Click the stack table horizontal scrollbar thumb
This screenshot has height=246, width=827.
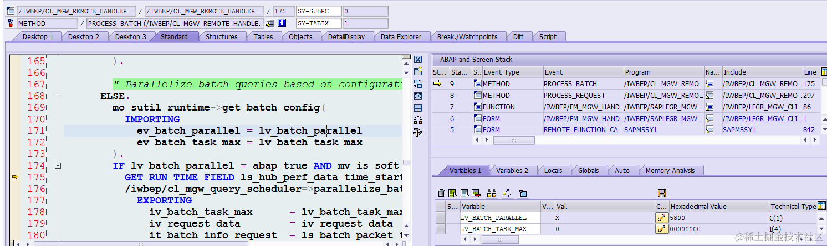[514, 140]
